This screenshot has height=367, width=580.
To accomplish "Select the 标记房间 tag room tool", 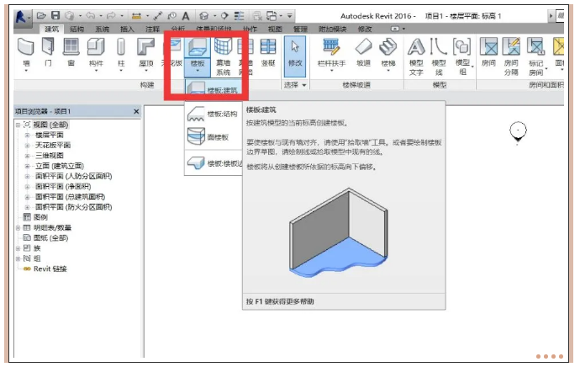I will pos(536,46).
